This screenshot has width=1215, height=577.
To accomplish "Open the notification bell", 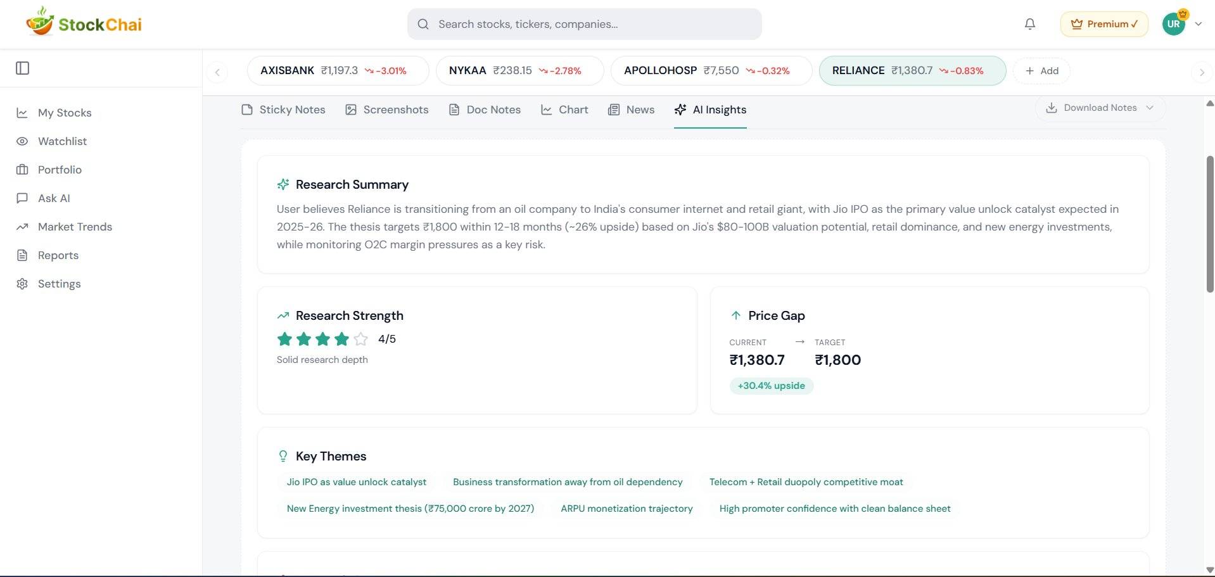I will 1029,23.
